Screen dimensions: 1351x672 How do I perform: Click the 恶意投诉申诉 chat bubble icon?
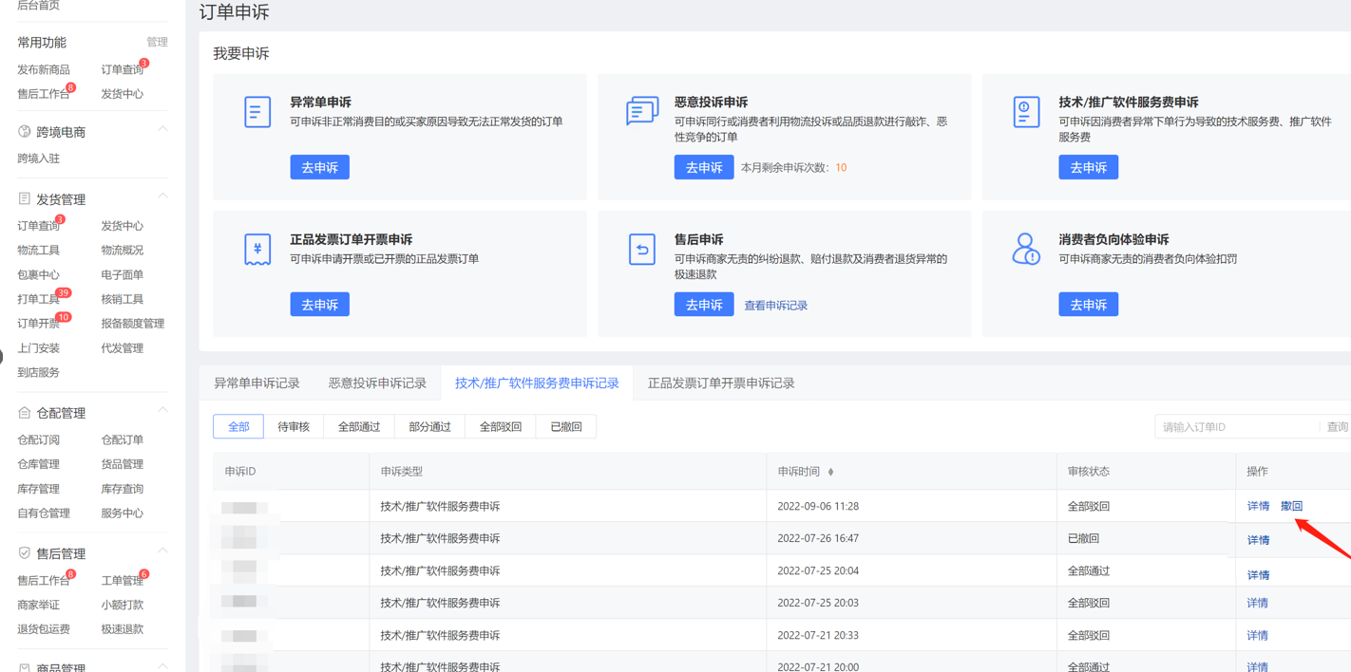tap(641, 111)
